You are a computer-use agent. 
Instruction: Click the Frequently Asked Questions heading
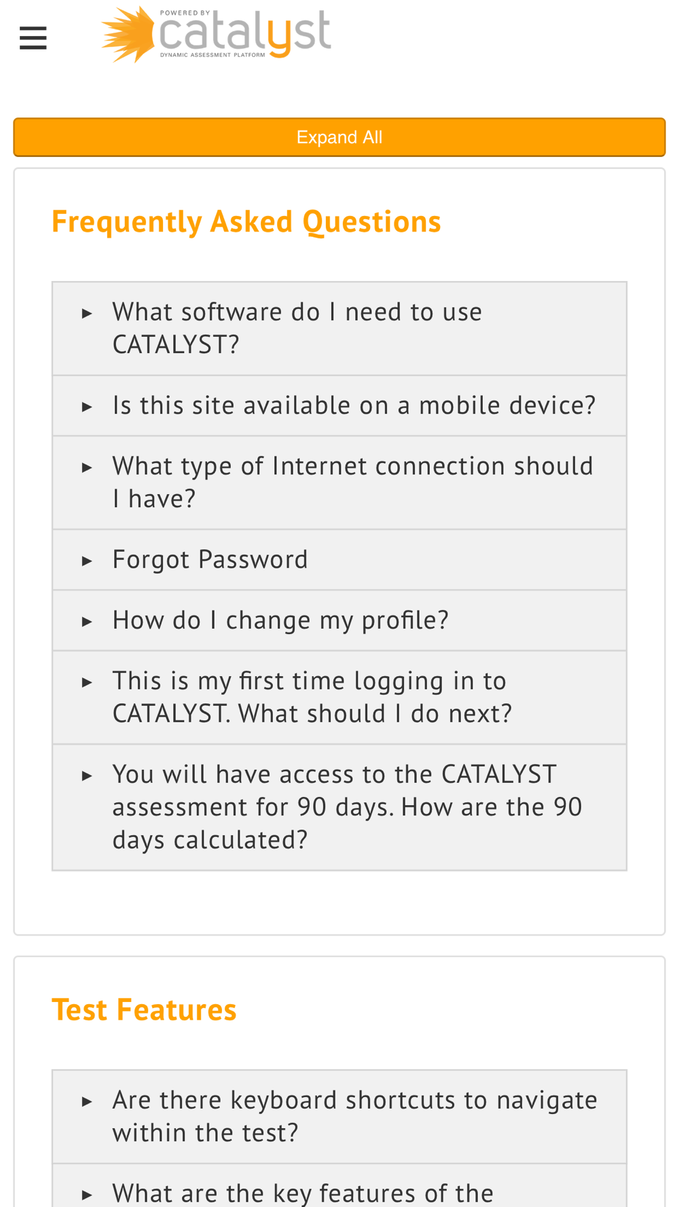246,222
